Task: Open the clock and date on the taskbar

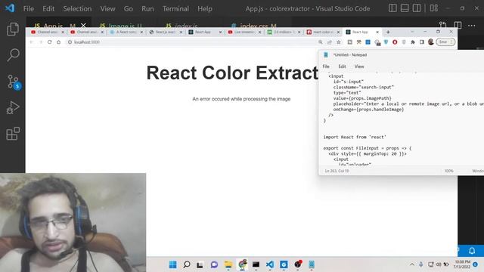Action: (x=462, y=264)
